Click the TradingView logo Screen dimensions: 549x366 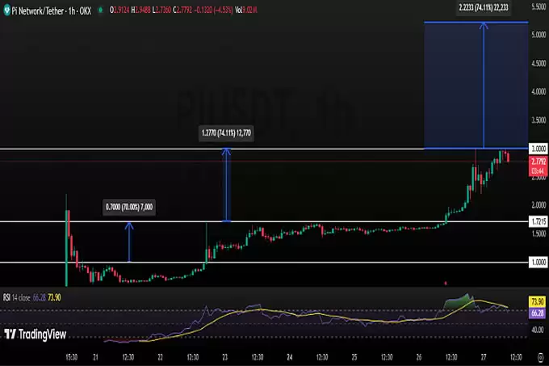[x=34, y=334]
